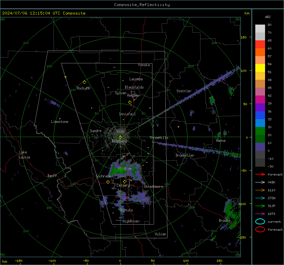Select the royal blue 36 dBZ swatch

[260, 115]
